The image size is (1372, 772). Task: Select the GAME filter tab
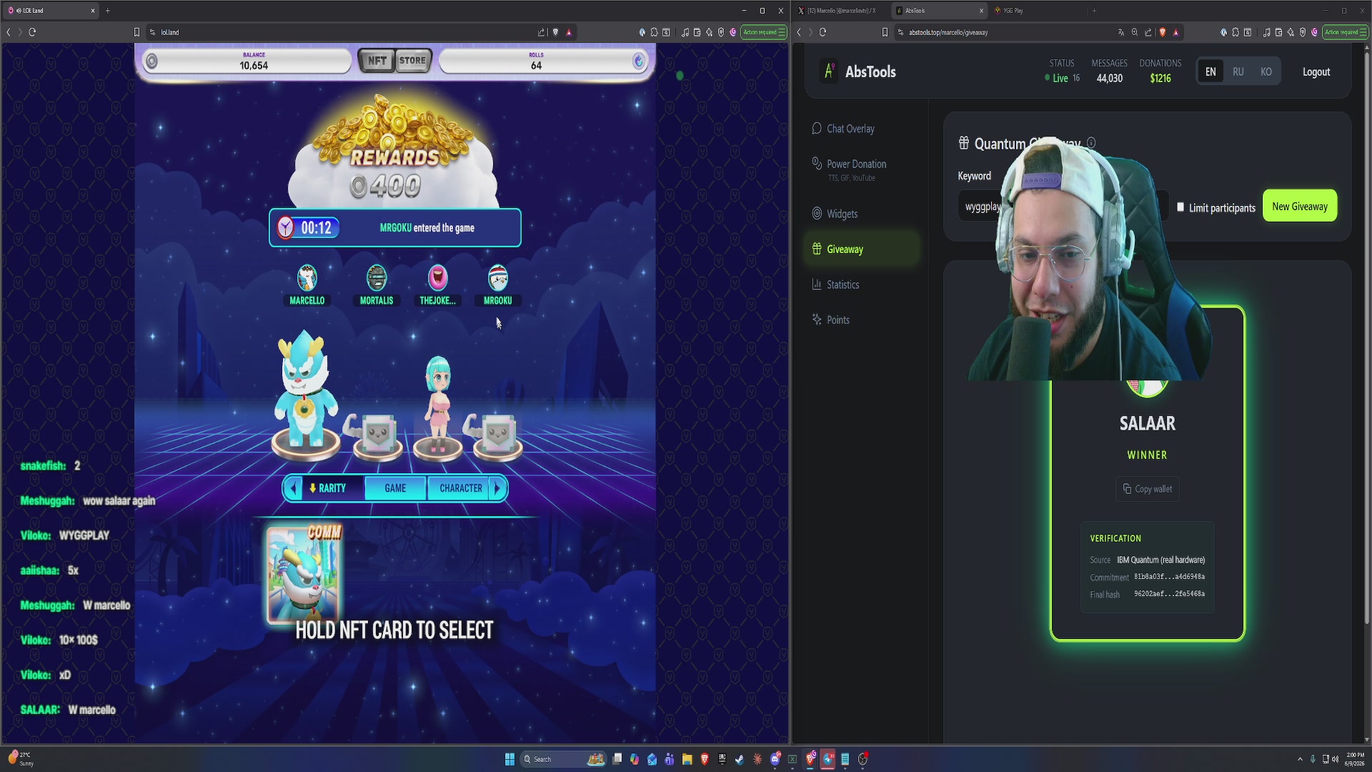(395, 488)
